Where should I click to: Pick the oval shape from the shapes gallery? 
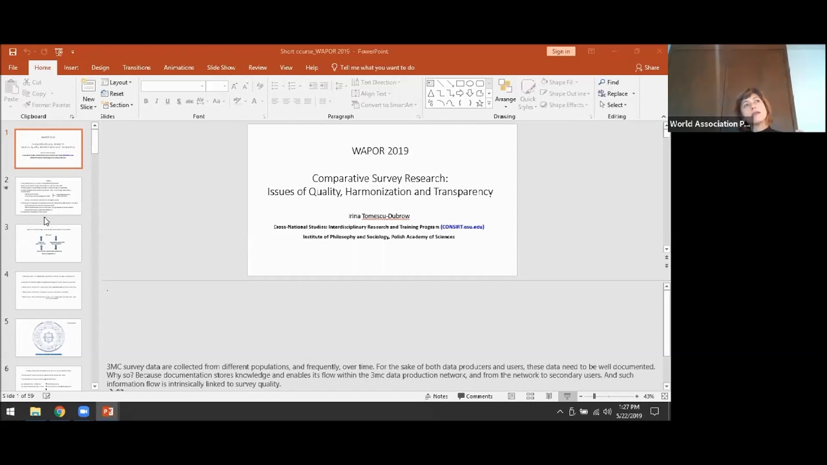pyautogui.click(x=470, y=83)
